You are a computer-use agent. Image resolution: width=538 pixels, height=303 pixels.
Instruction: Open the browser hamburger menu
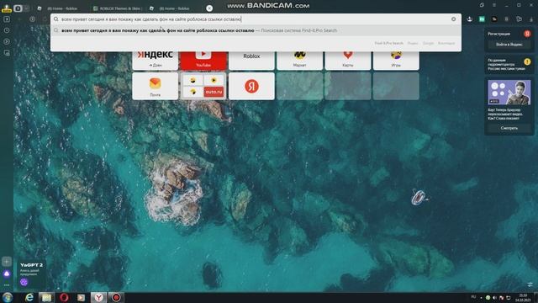(494, 5)
